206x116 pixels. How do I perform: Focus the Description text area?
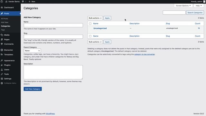coord(53,72)
